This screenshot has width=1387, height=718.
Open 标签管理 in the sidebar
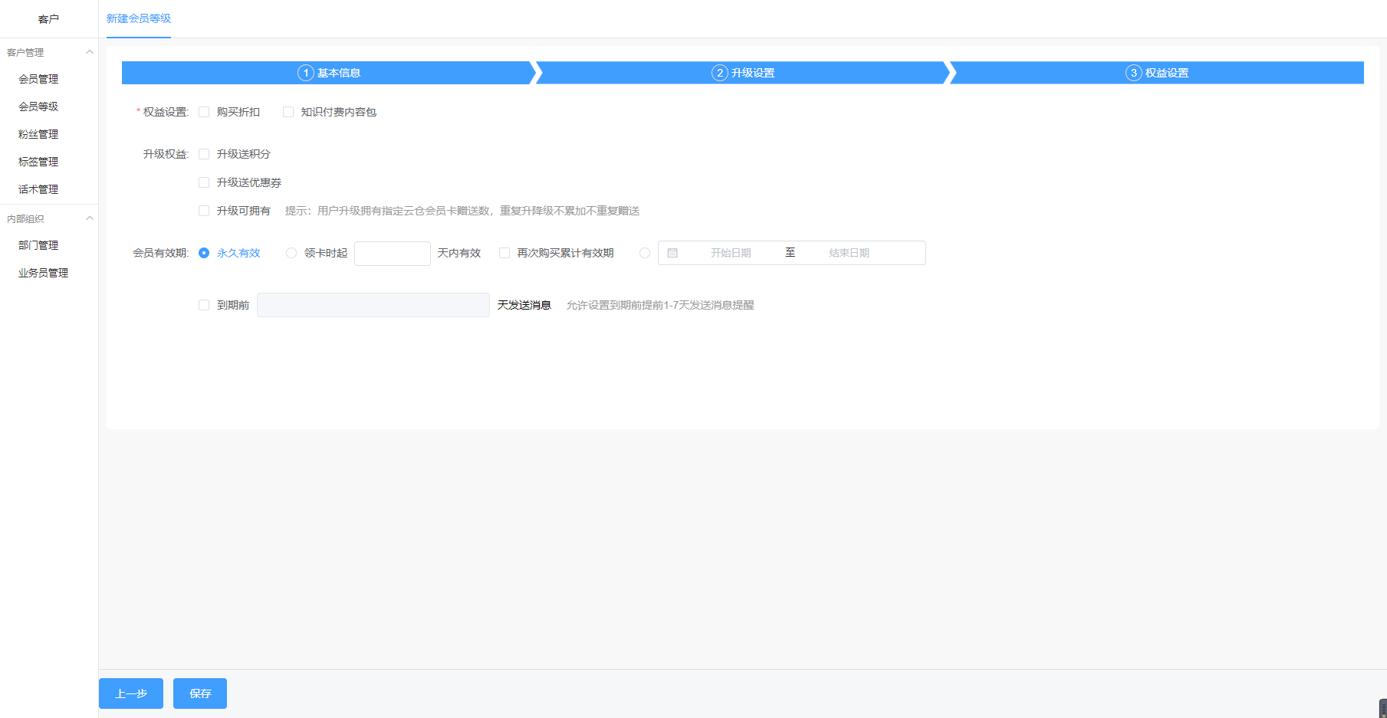38,162
